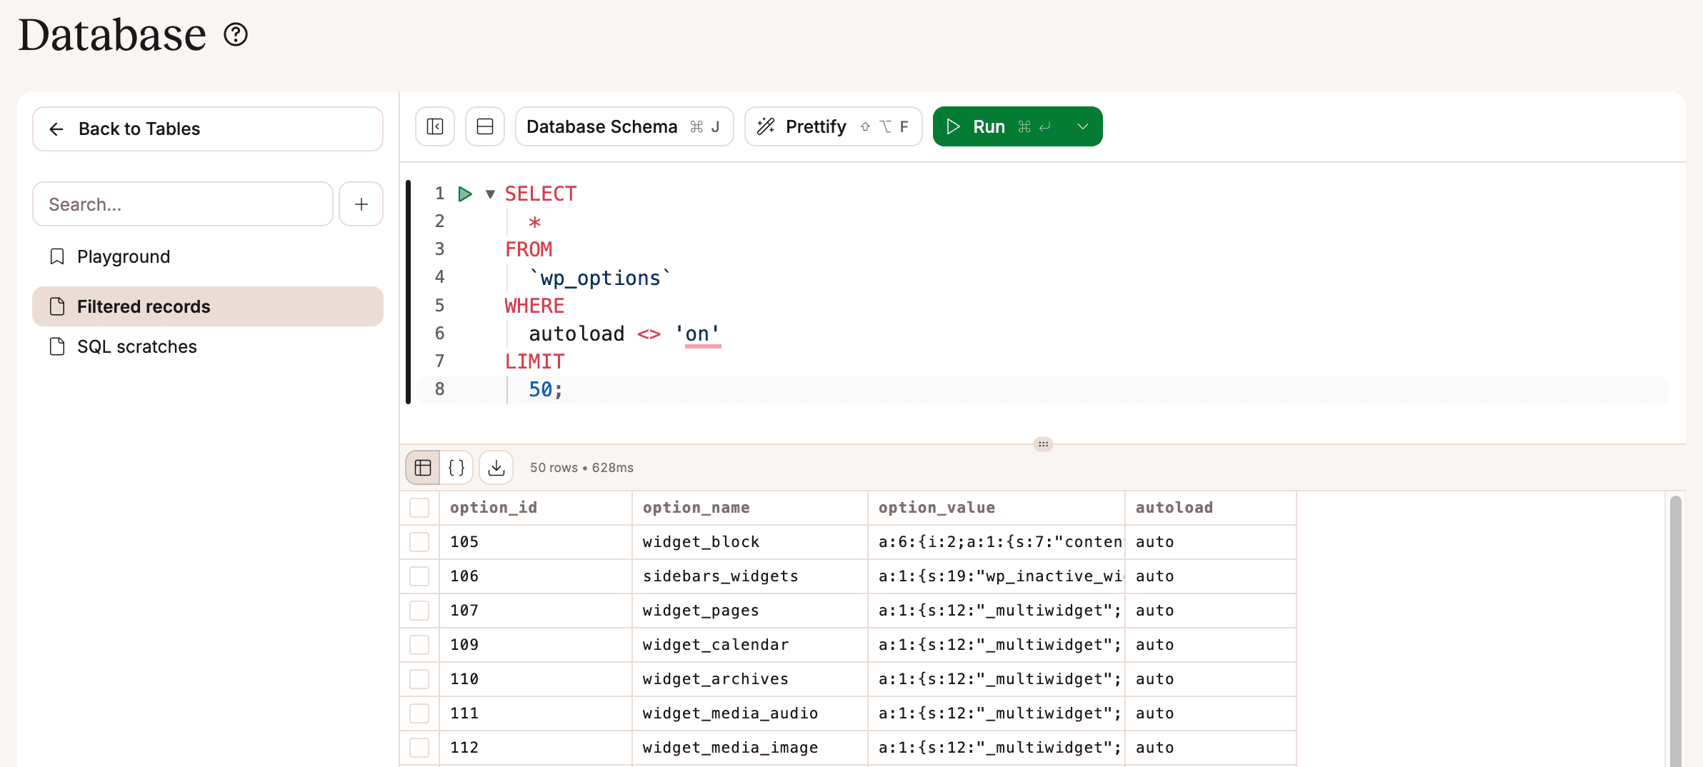Click inside the Search field
The width and height of the screenshot is (1703, 767).
tap(182, 204)
